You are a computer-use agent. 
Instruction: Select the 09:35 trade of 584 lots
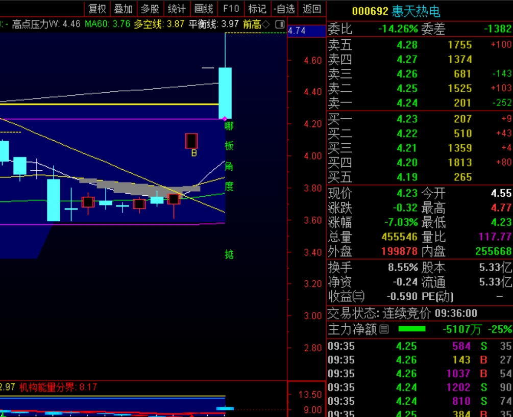(x=420, y=346)
